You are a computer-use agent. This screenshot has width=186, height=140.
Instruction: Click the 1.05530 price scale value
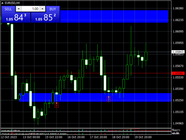coord(178,77)
